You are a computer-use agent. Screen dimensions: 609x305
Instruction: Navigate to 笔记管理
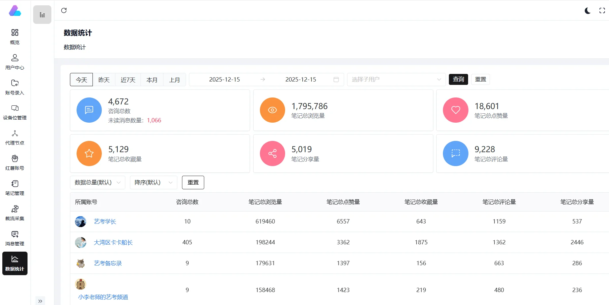point(15,188)
